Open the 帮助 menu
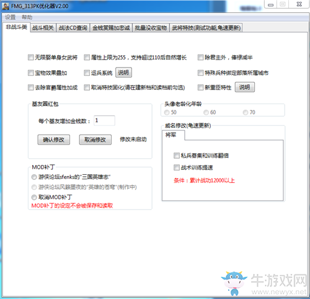The image size is (310, 299). (x=27, y=17)
